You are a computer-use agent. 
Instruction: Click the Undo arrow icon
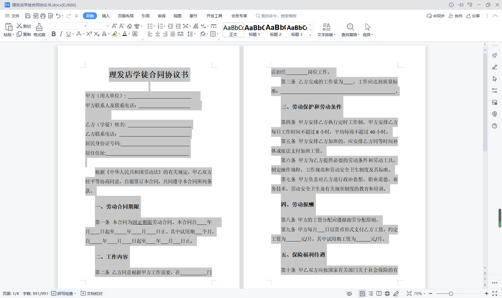pos(58,16)
